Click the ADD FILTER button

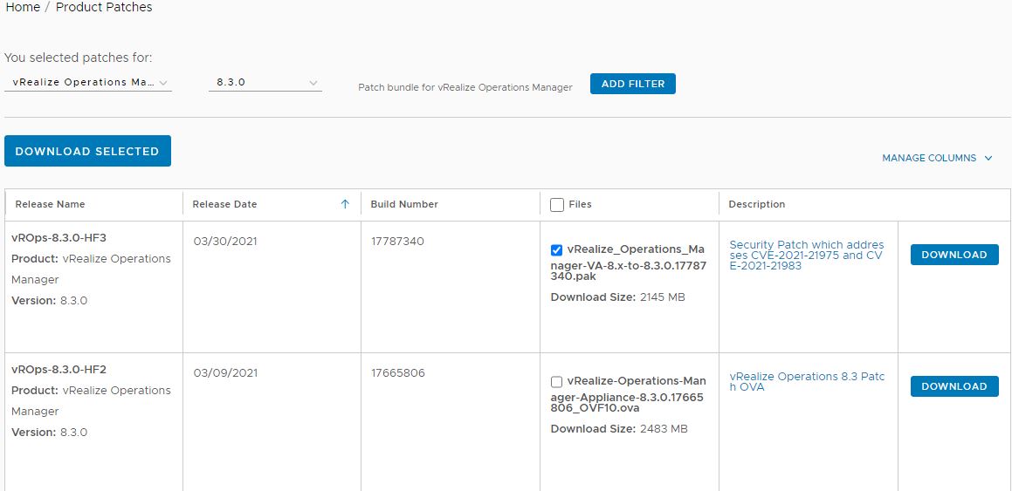pyautogui.click(x=632, y=84)
